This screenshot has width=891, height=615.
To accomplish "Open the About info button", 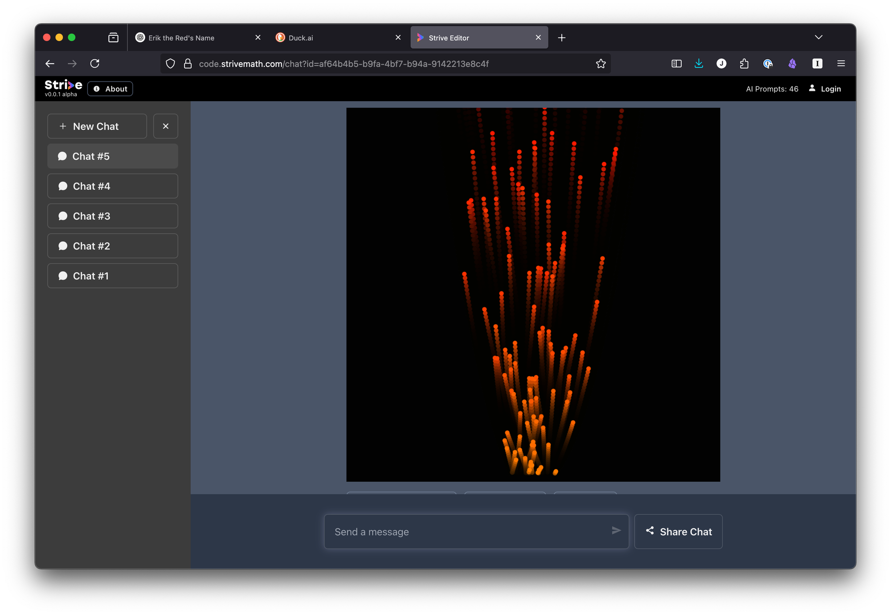I will (110, 89).
